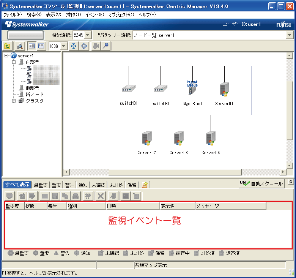Click the command prompt console icon

126,196
